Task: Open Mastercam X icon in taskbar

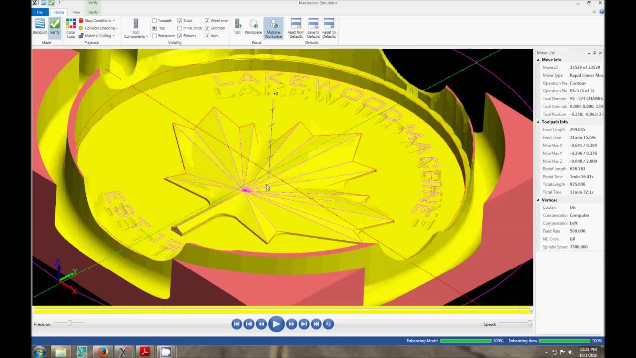Action: point(123,352)
